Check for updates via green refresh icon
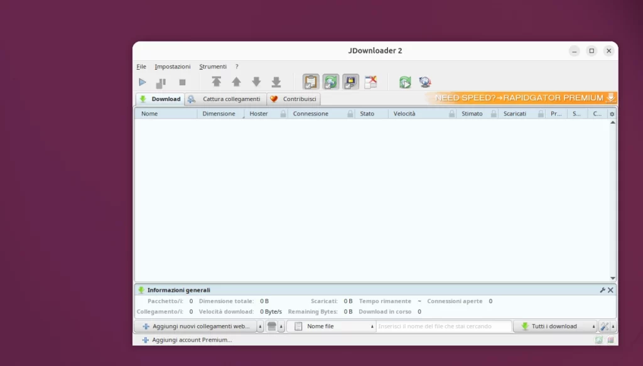This screenshot has height=366, width=643. click(405, 82)
